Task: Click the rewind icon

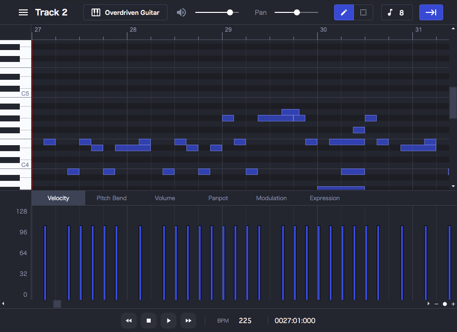Action: point(128,321)
